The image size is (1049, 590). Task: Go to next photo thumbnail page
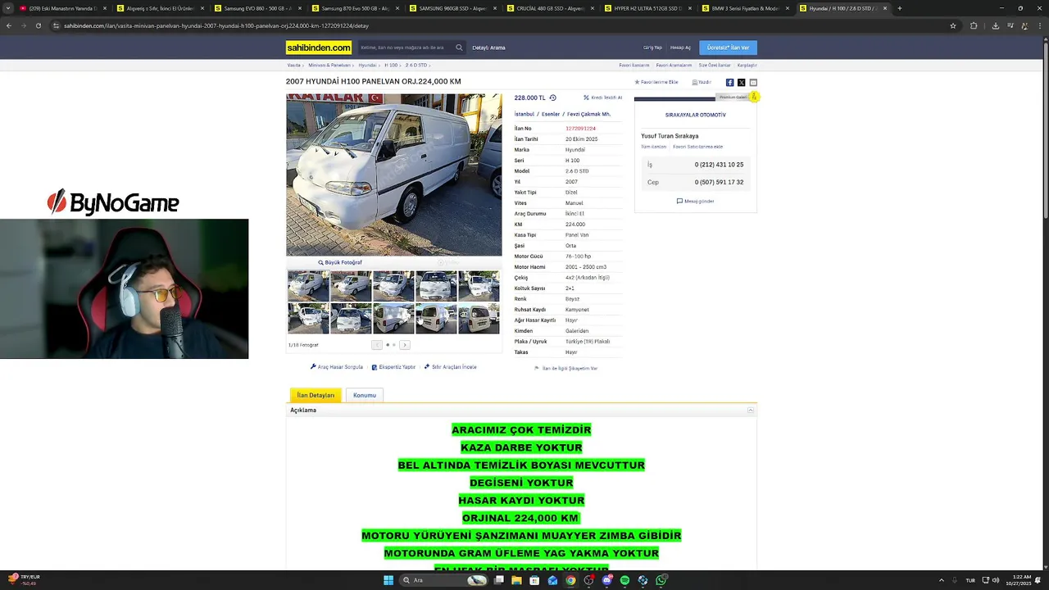coord(404,345)
